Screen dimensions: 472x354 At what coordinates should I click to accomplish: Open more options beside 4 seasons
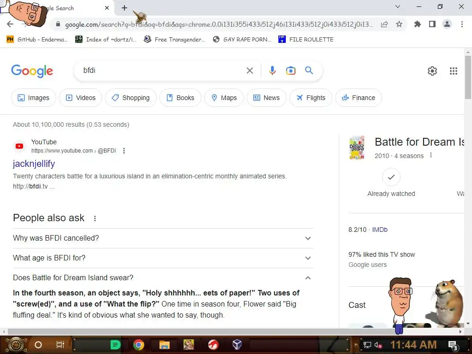pos(431,155)
